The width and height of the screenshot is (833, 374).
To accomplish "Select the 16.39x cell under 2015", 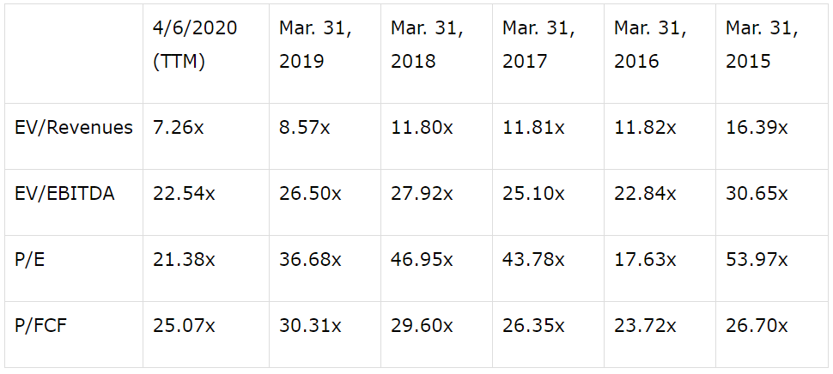I will 757,128.
